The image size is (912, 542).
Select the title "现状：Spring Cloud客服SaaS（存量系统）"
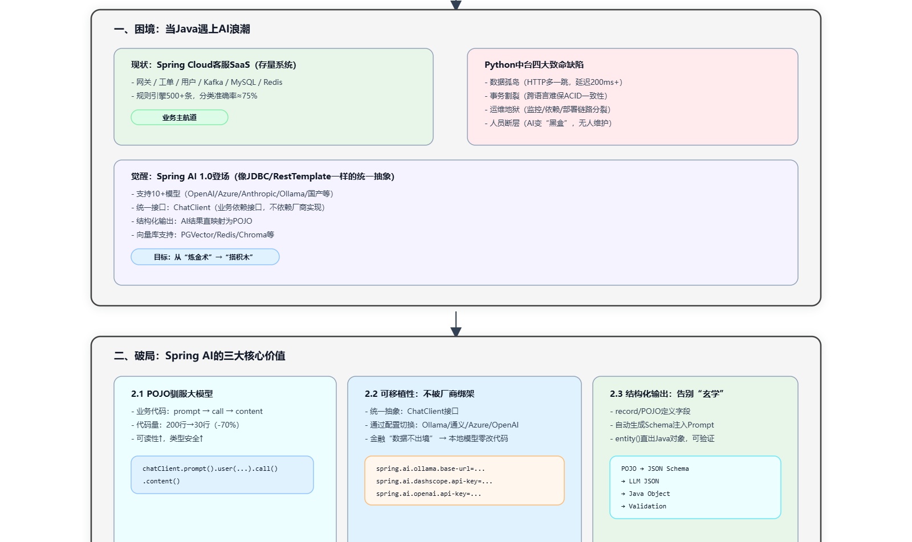point(214,65)
